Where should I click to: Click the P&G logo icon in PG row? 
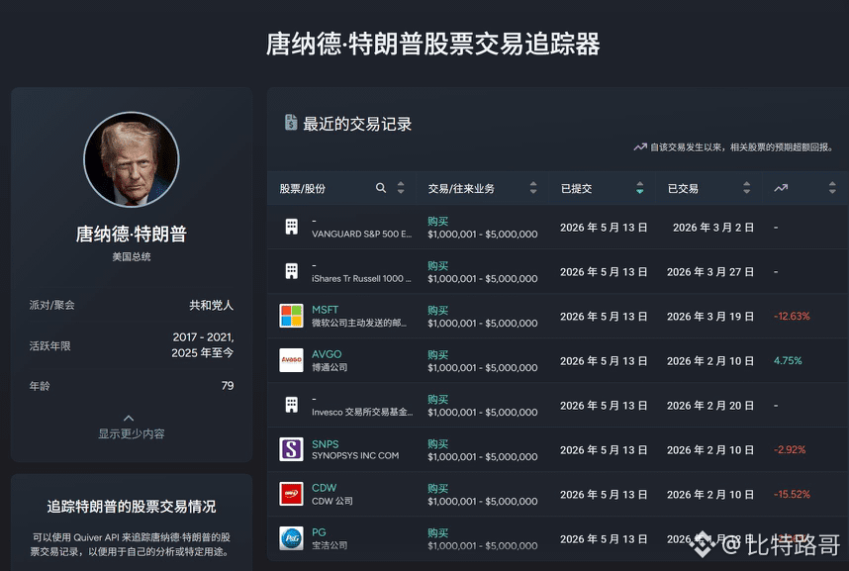(x=291, y=538)
